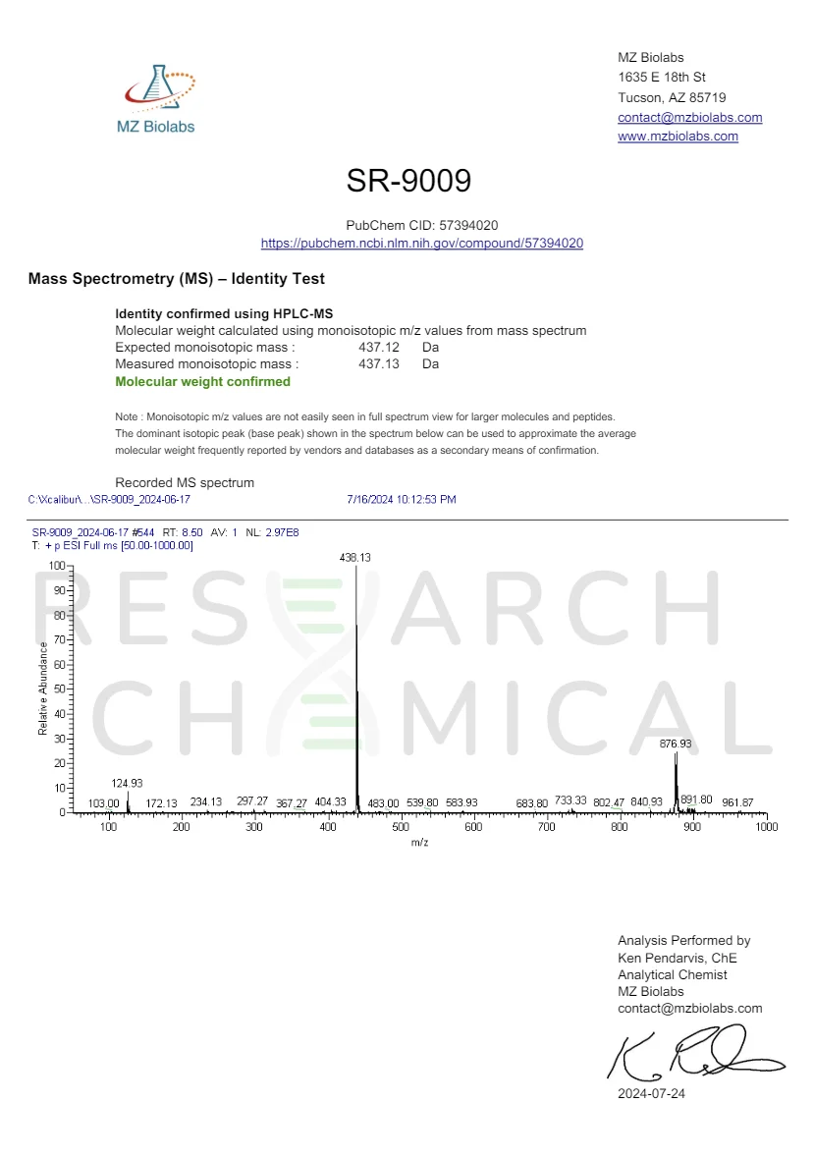This screenshot has height=1158, width=814.
Task: Click the peak label 840.93
Action: pyautogui.click(x=646, y=801)
